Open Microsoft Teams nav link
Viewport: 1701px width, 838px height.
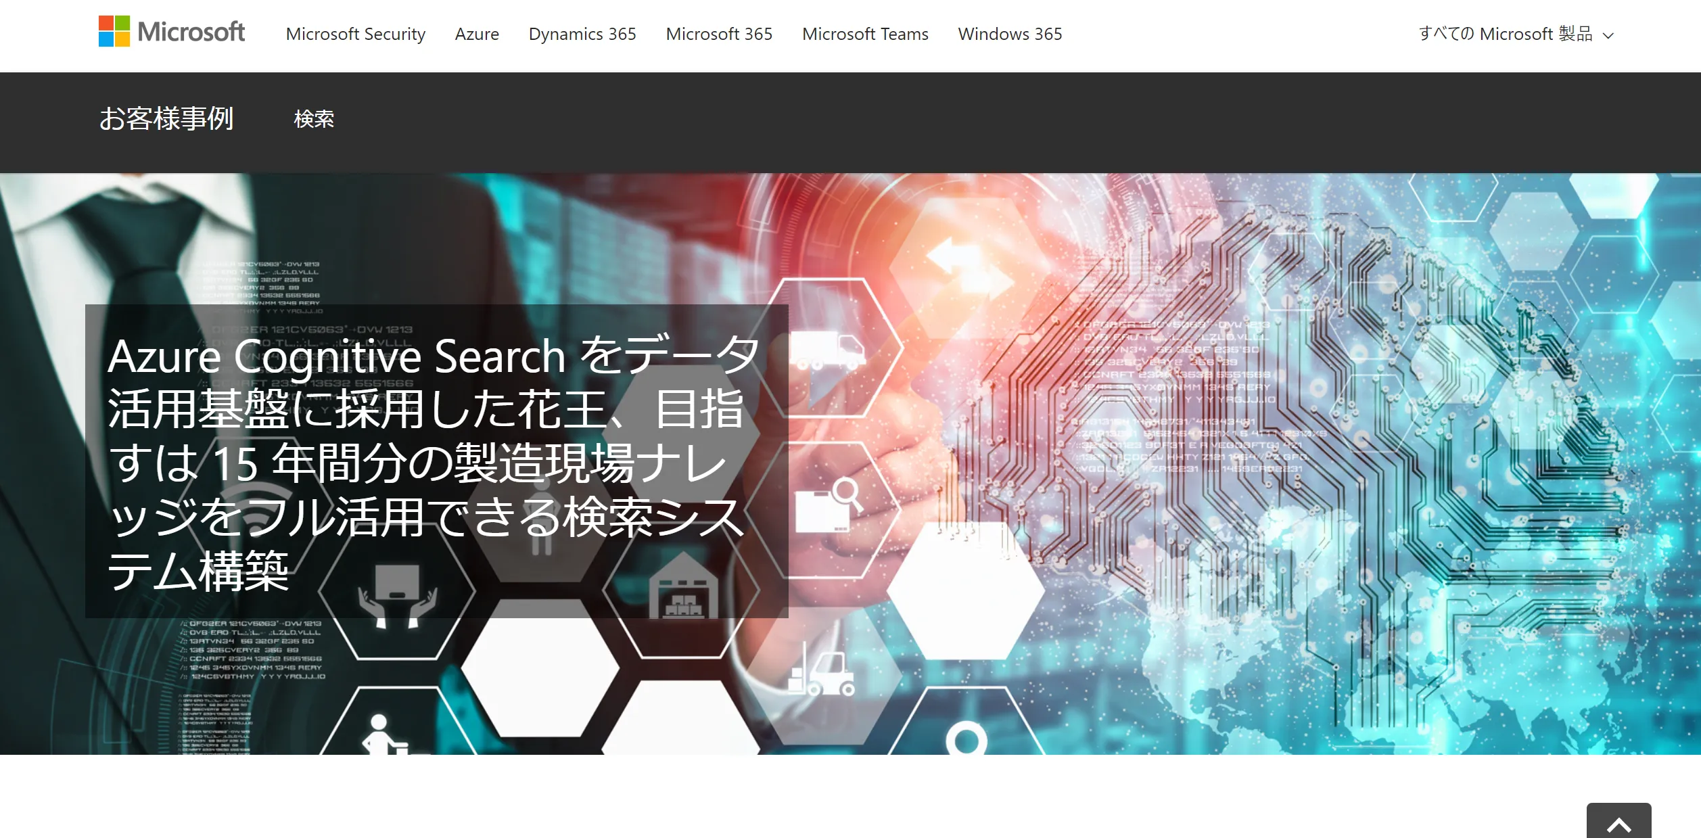click(x=865, y=34)
